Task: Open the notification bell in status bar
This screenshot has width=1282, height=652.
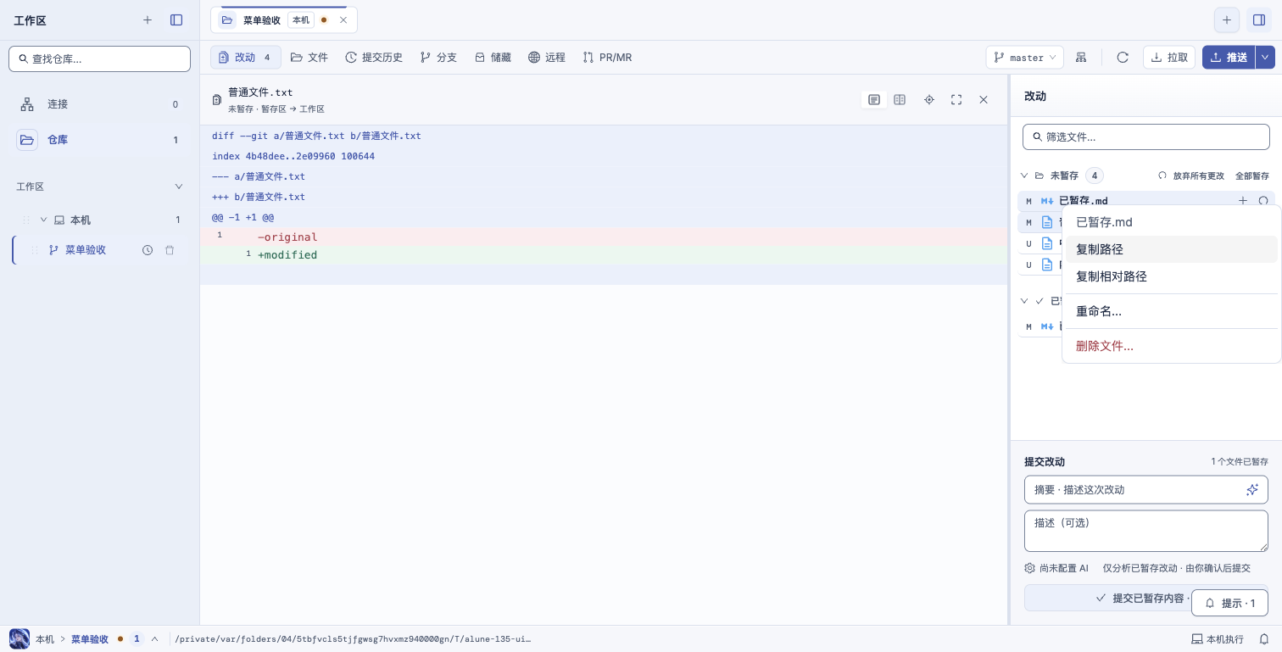Action: click(x=1263, y=639)
